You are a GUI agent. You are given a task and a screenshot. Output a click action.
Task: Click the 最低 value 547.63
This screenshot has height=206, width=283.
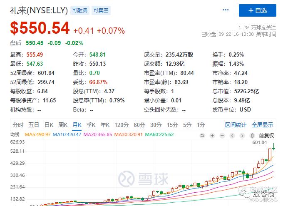tap(35, 64)
